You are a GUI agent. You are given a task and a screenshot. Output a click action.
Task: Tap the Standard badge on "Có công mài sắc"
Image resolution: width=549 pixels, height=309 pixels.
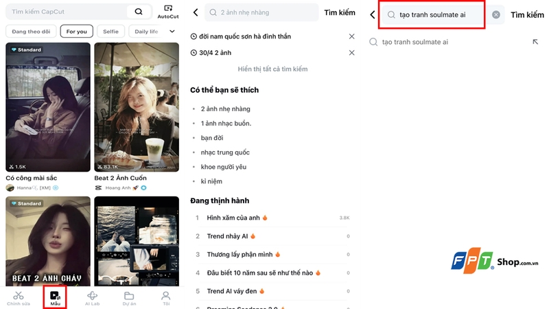[26, 49]
